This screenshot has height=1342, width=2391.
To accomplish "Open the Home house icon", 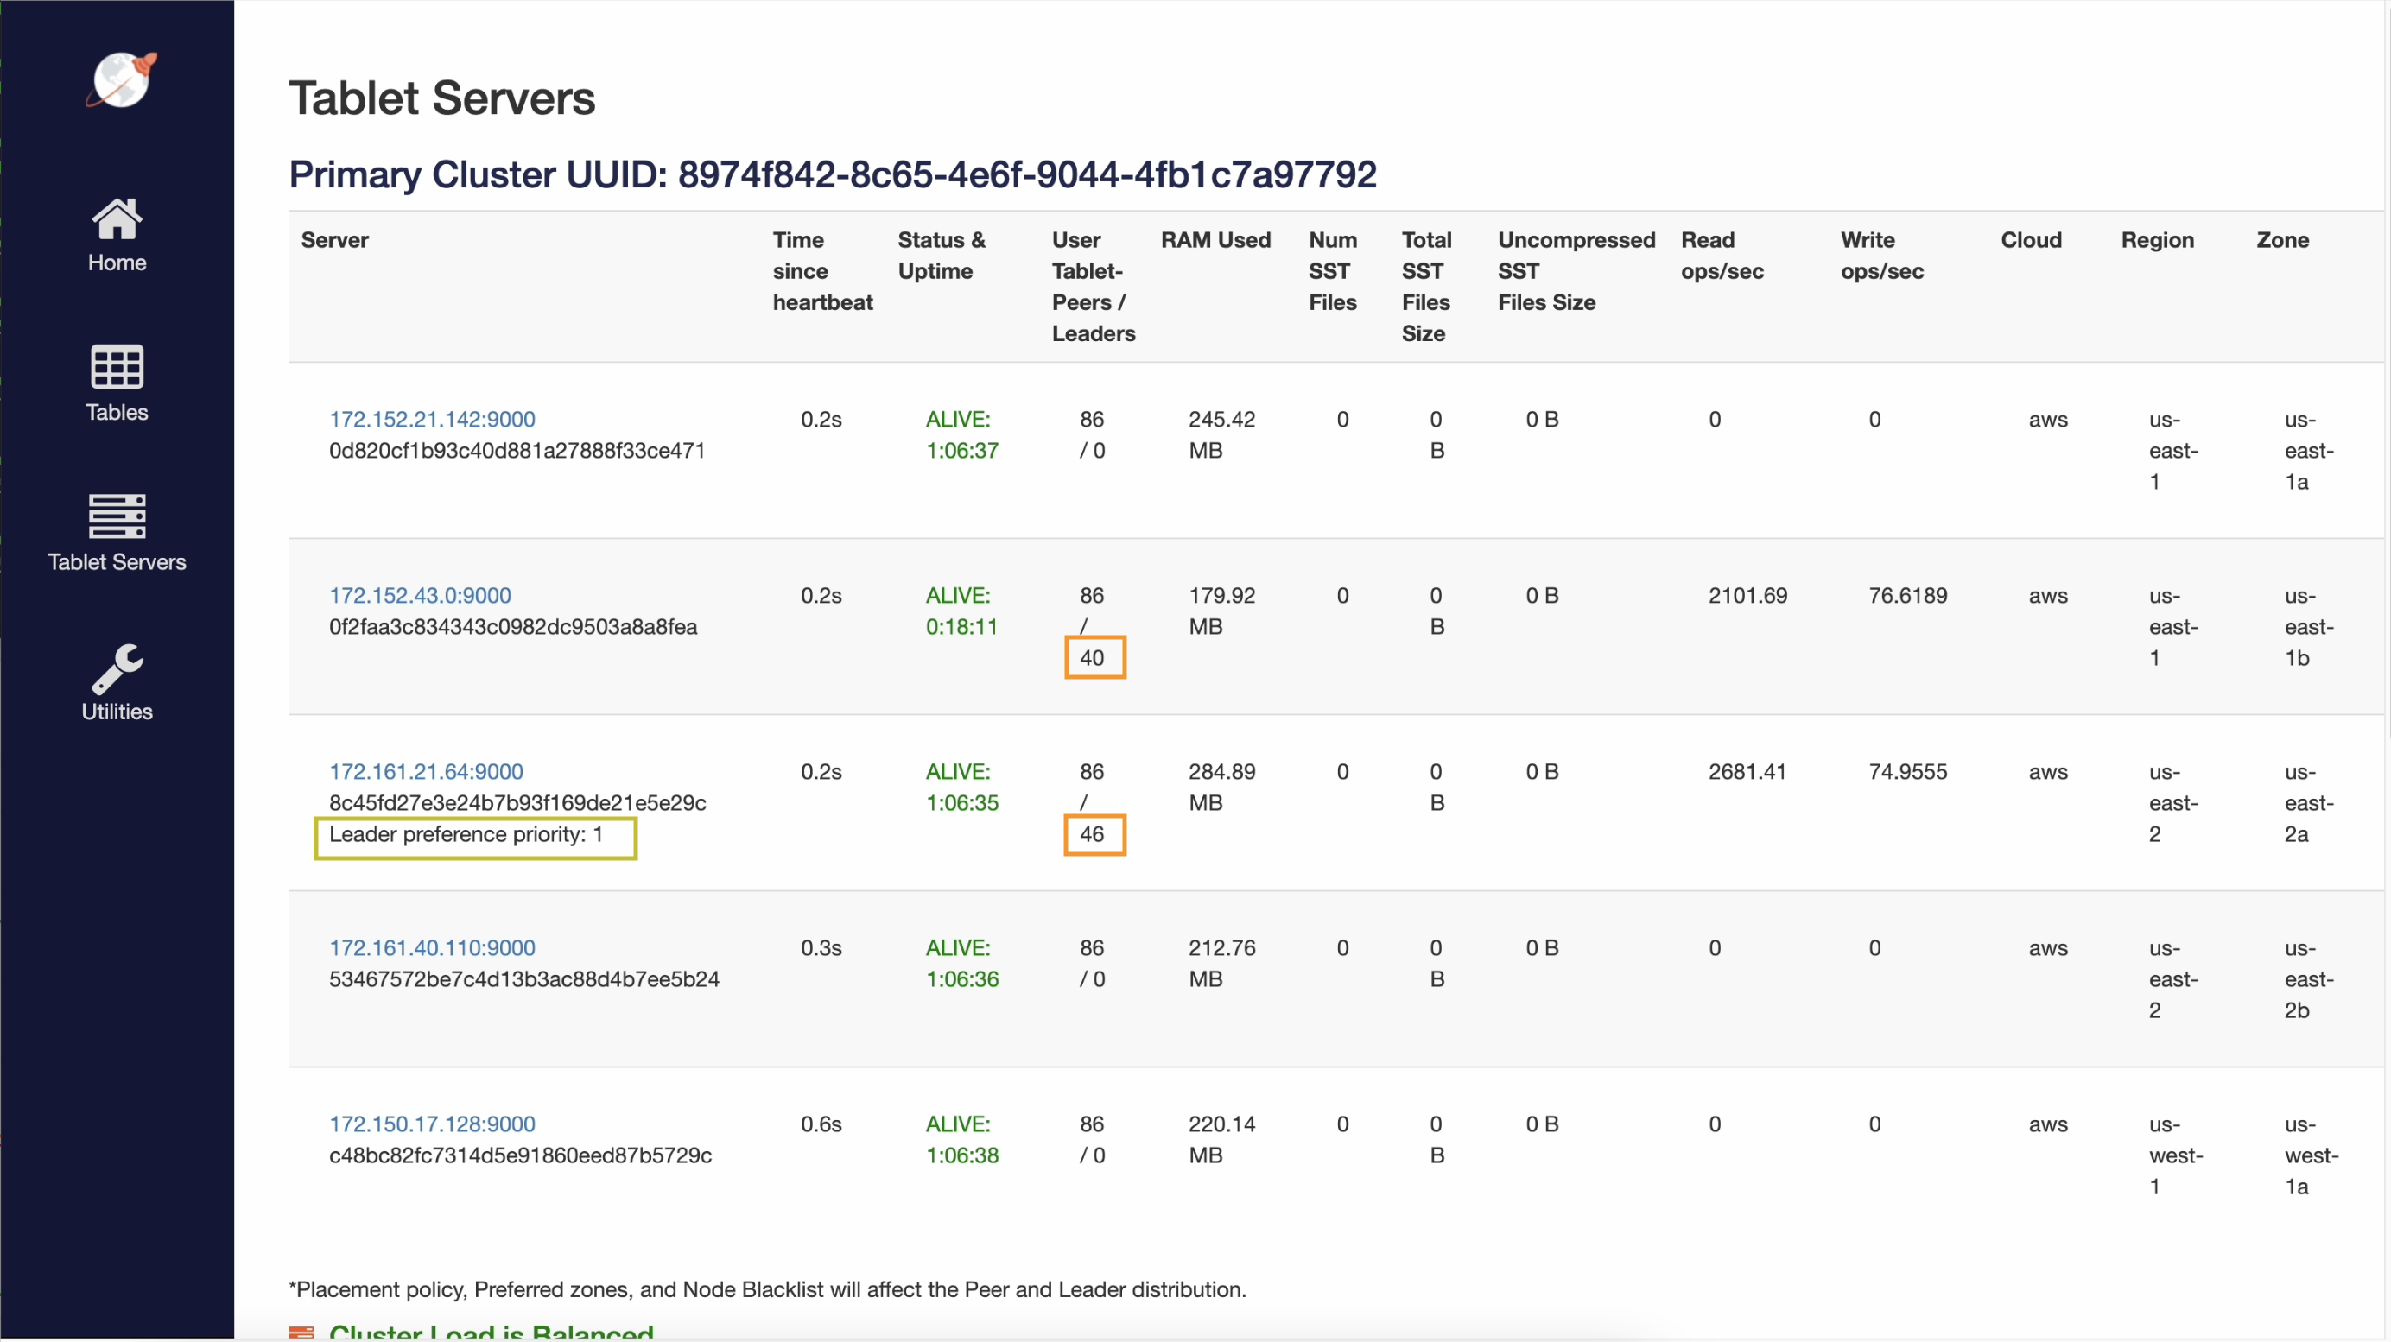I will (117, 219).
